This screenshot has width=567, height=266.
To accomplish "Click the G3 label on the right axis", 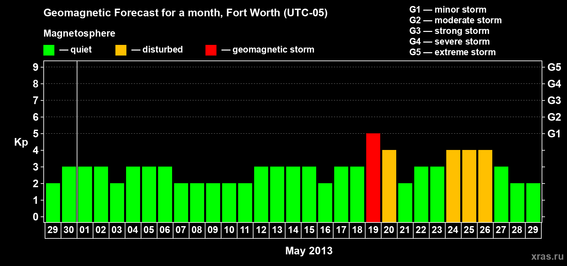I will click(554, 100).
